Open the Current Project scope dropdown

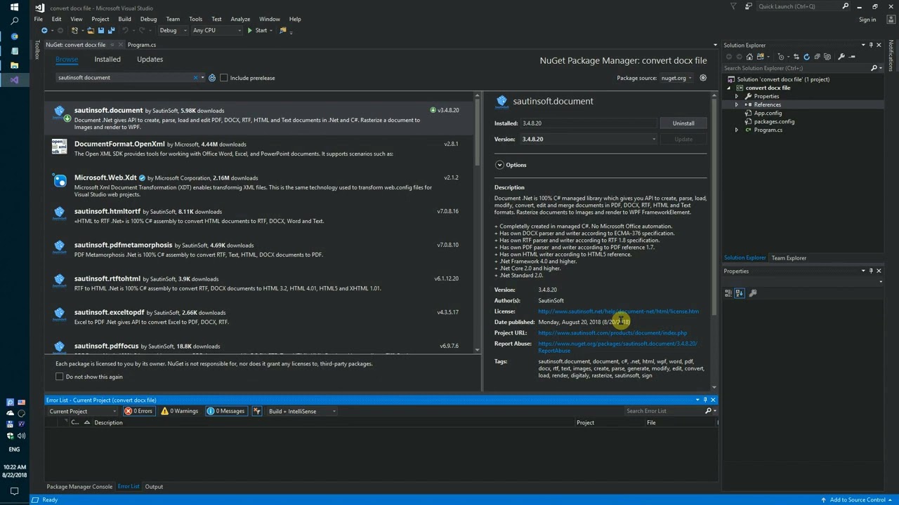pyautogui.click(x=82, y=411)
